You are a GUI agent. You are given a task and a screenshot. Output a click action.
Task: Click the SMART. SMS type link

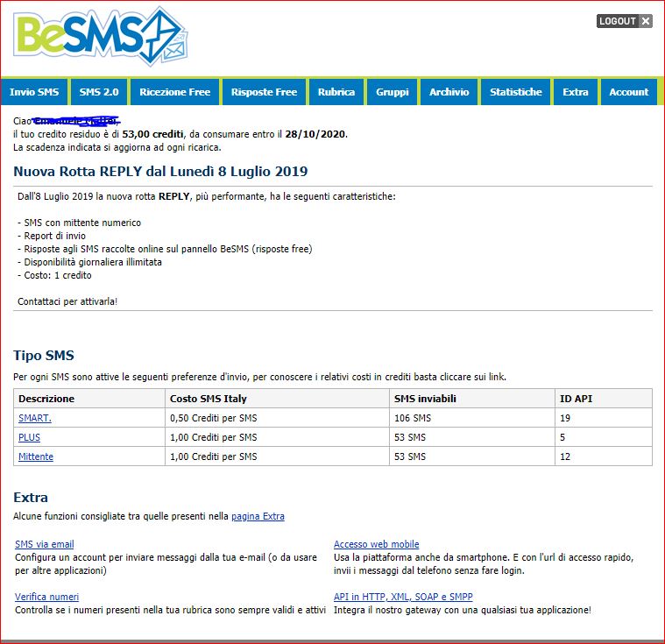[x=35, y=418]
